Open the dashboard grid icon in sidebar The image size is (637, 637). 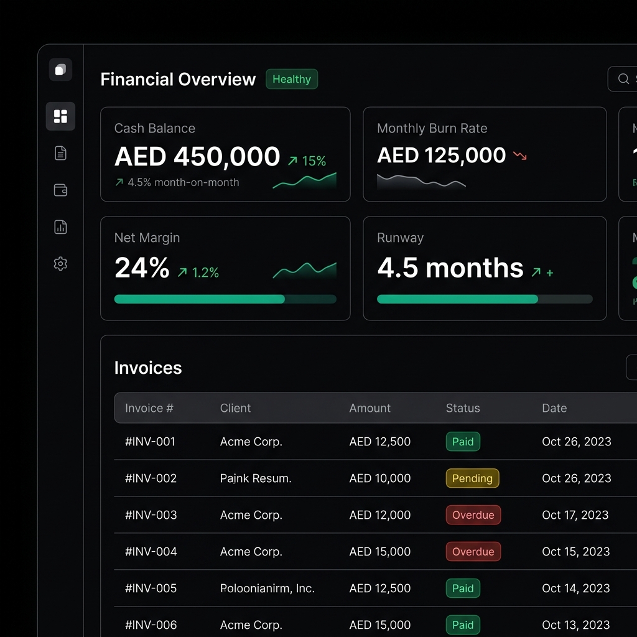(60, 116)
